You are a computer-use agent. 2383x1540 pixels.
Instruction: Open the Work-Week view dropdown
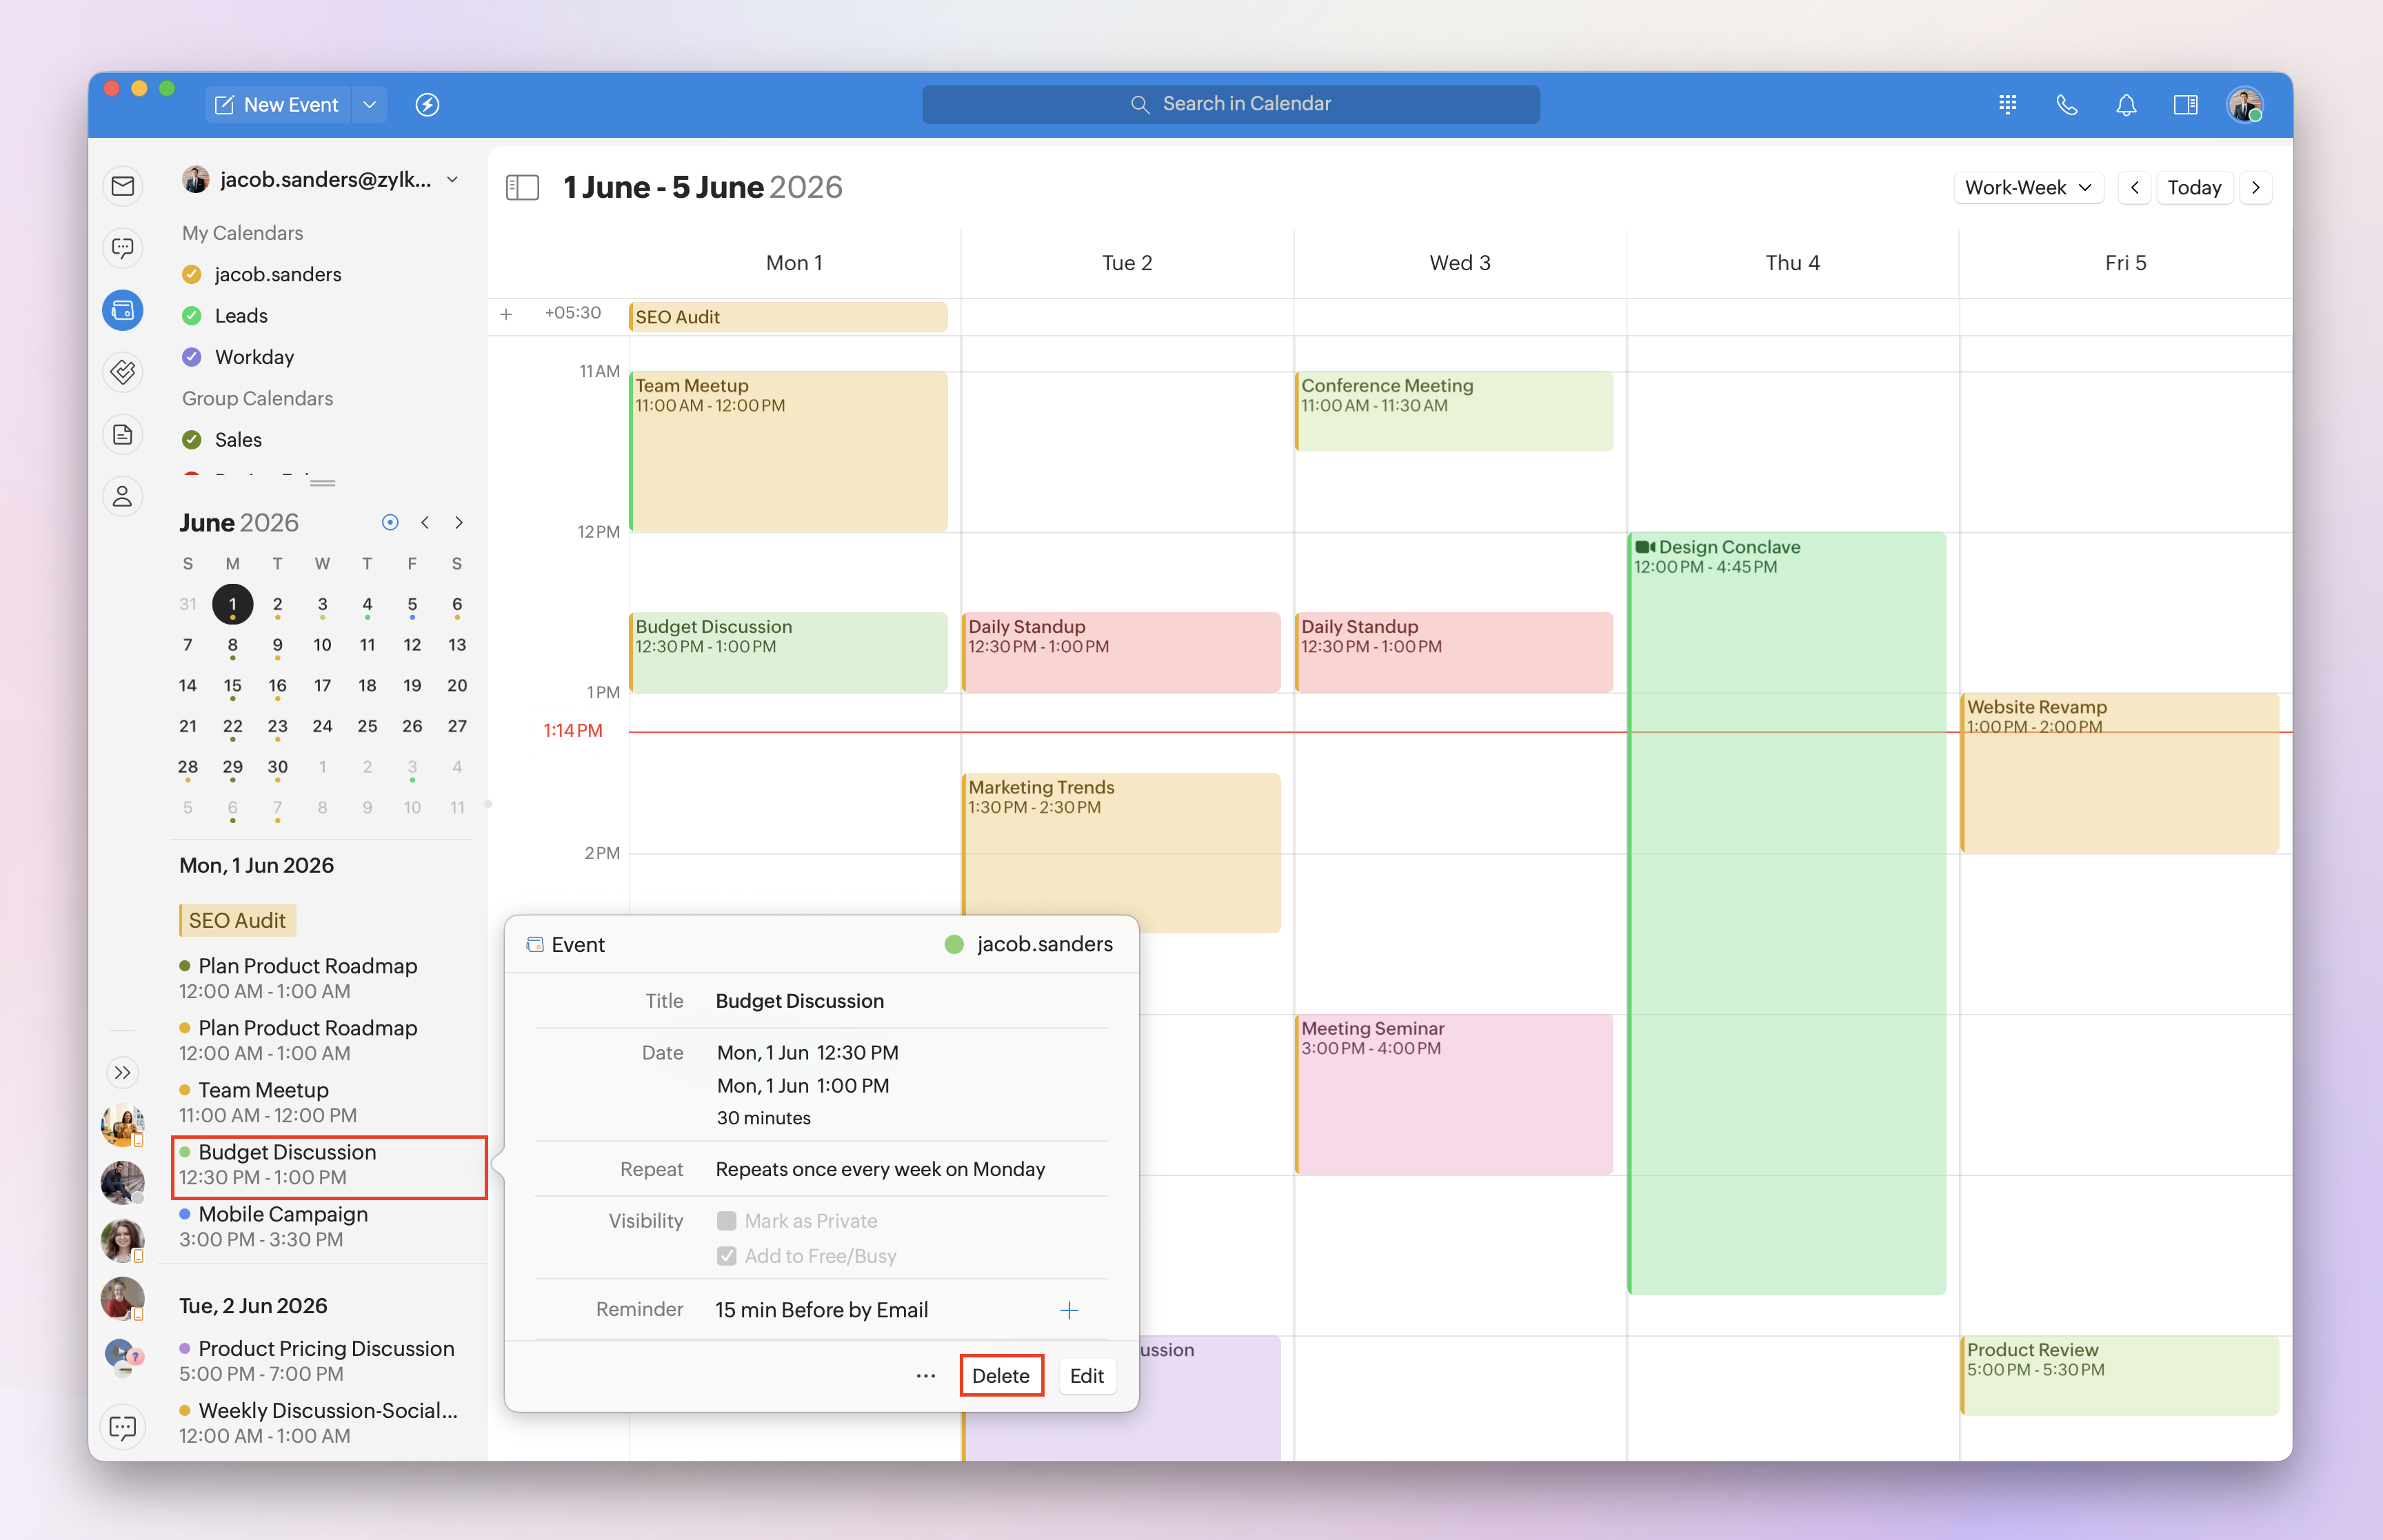coord(2027,188)
